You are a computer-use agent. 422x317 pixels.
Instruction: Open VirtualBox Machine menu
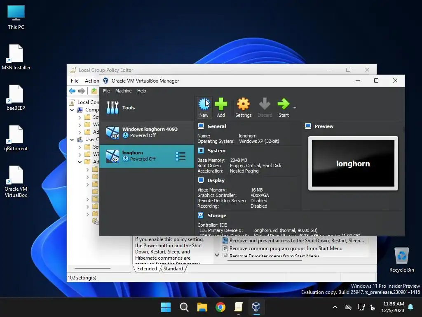coord(124,91)
